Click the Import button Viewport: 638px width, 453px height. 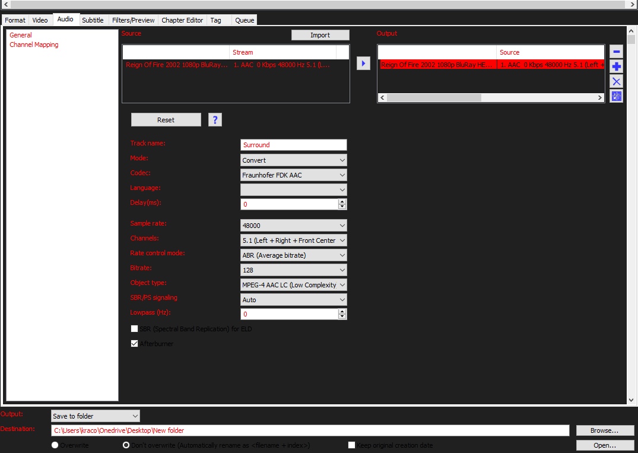320,35
